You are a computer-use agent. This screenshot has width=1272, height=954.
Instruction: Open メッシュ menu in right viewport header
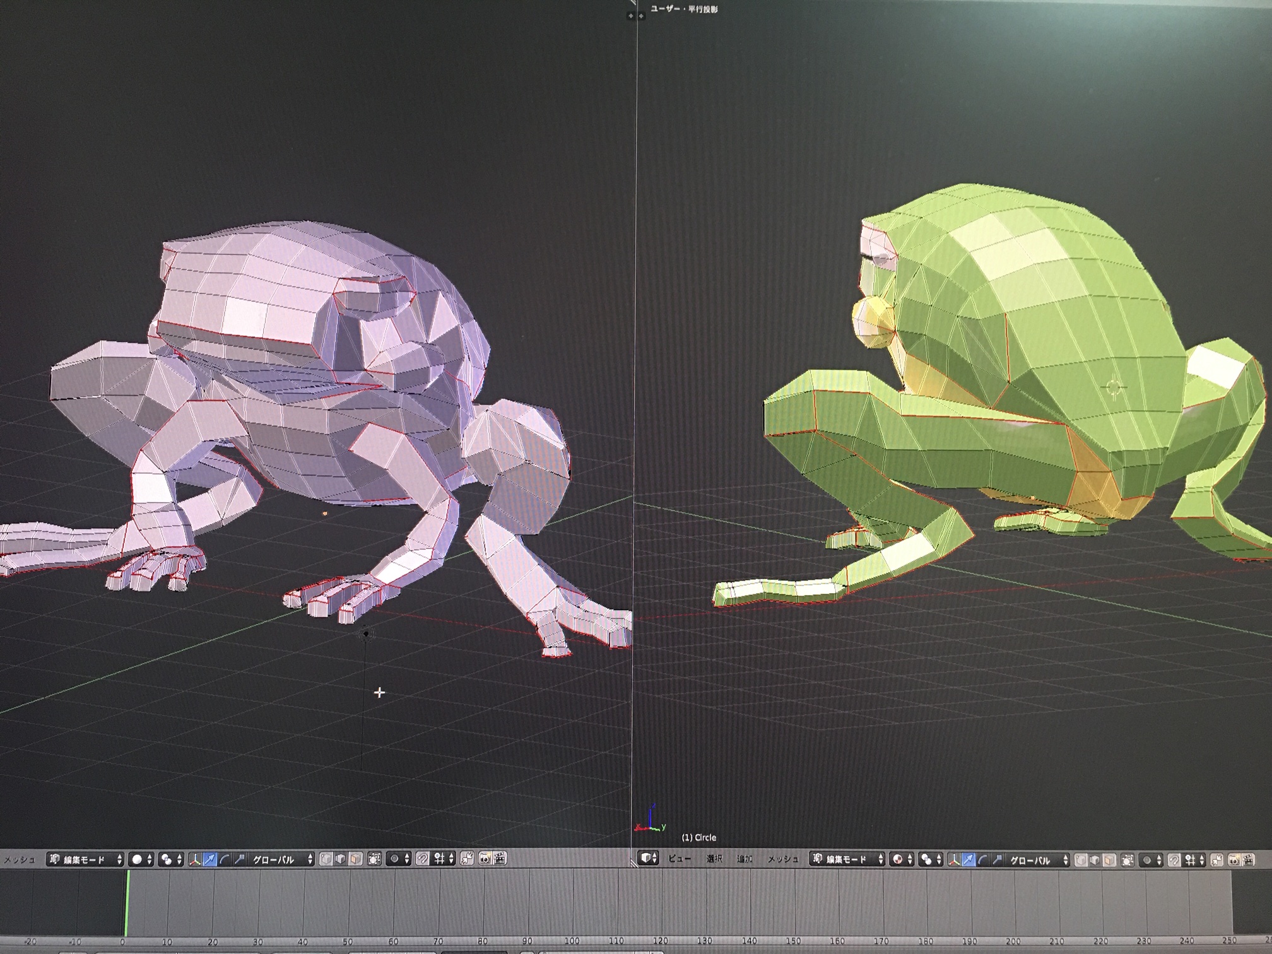click(783, 859)
